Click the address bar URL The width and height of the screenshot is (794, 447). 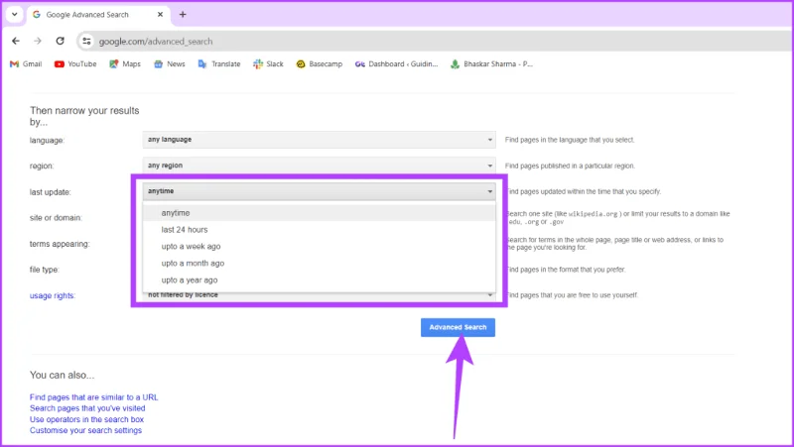click(156, 42)
